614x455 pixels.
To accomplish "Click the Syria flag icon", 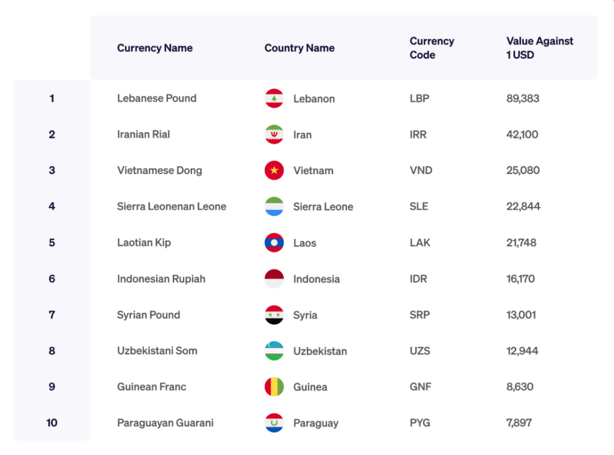I will (274, 315).
